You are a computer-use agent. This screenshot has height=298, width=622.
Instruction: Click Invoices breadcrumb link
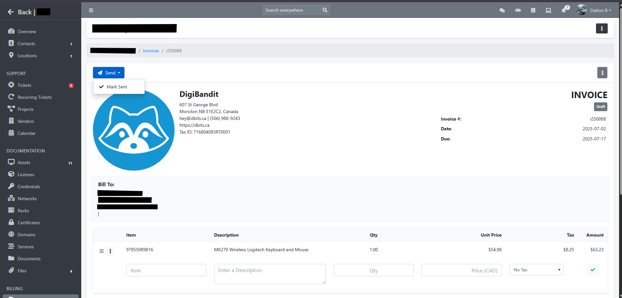[151, 51]
